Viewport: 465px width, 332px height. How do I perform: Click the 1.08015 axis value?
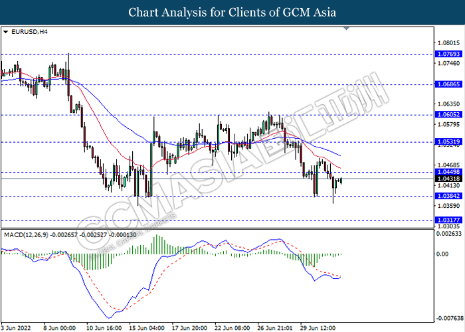[448, 43]
